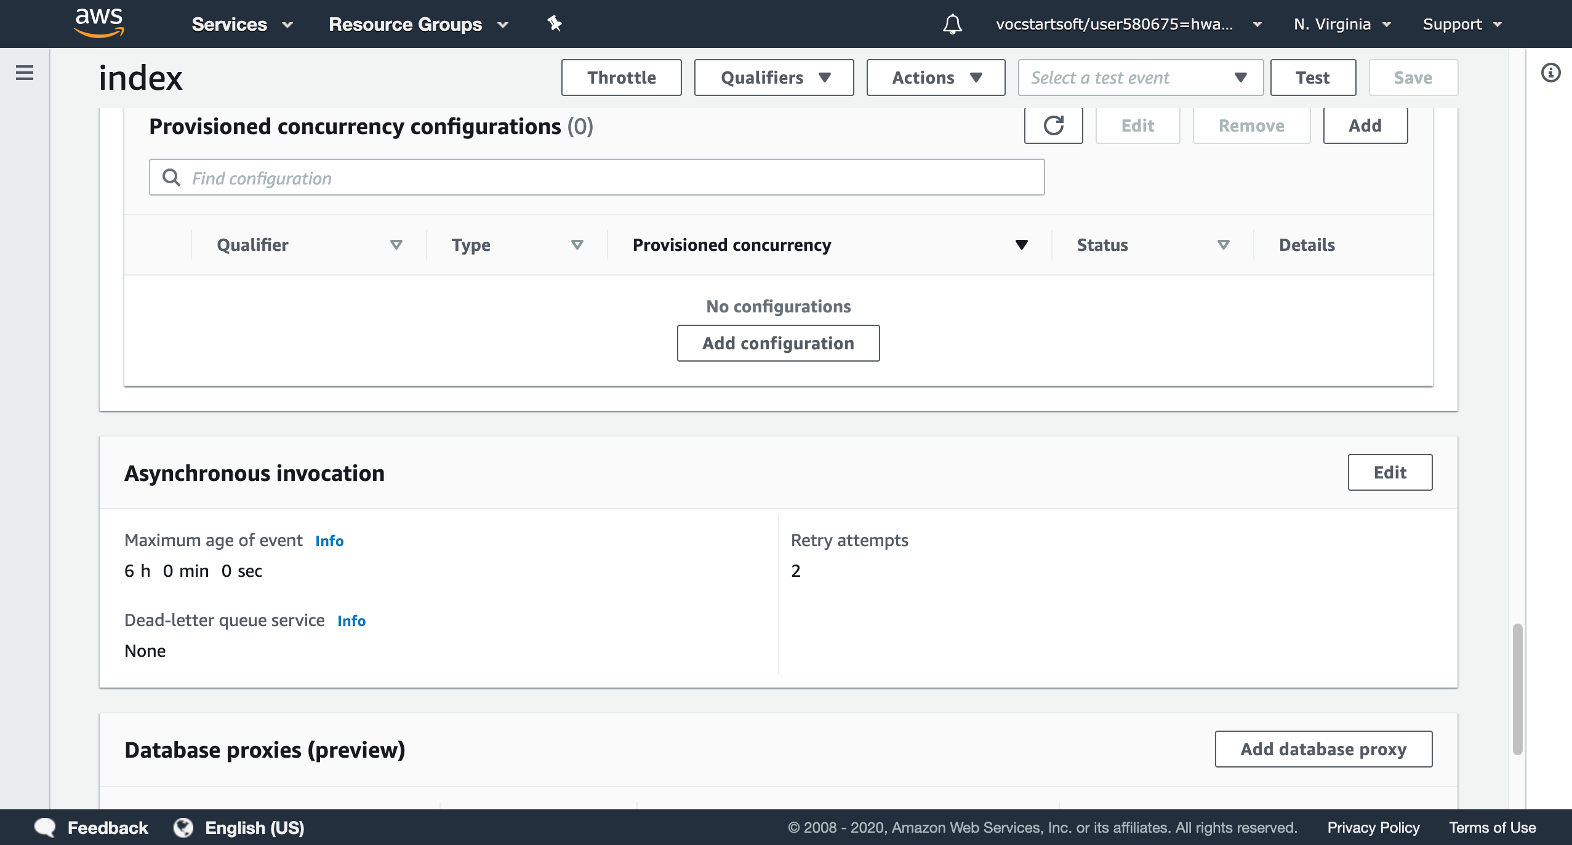Click the Throttle button
Viewport: 1572px width, 845px height.
point(621,77)
